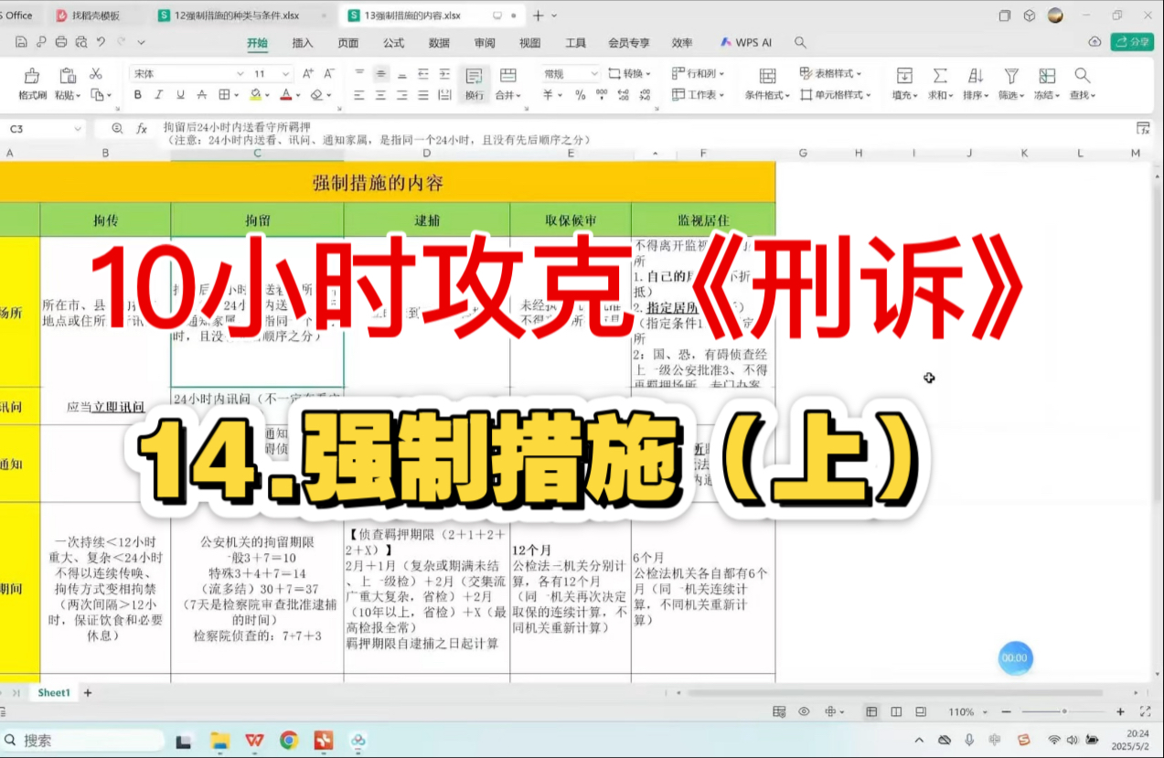Expand the Rows and Columns (行和列) dropdown
1164x758 pixels.
tap(722, 74)
